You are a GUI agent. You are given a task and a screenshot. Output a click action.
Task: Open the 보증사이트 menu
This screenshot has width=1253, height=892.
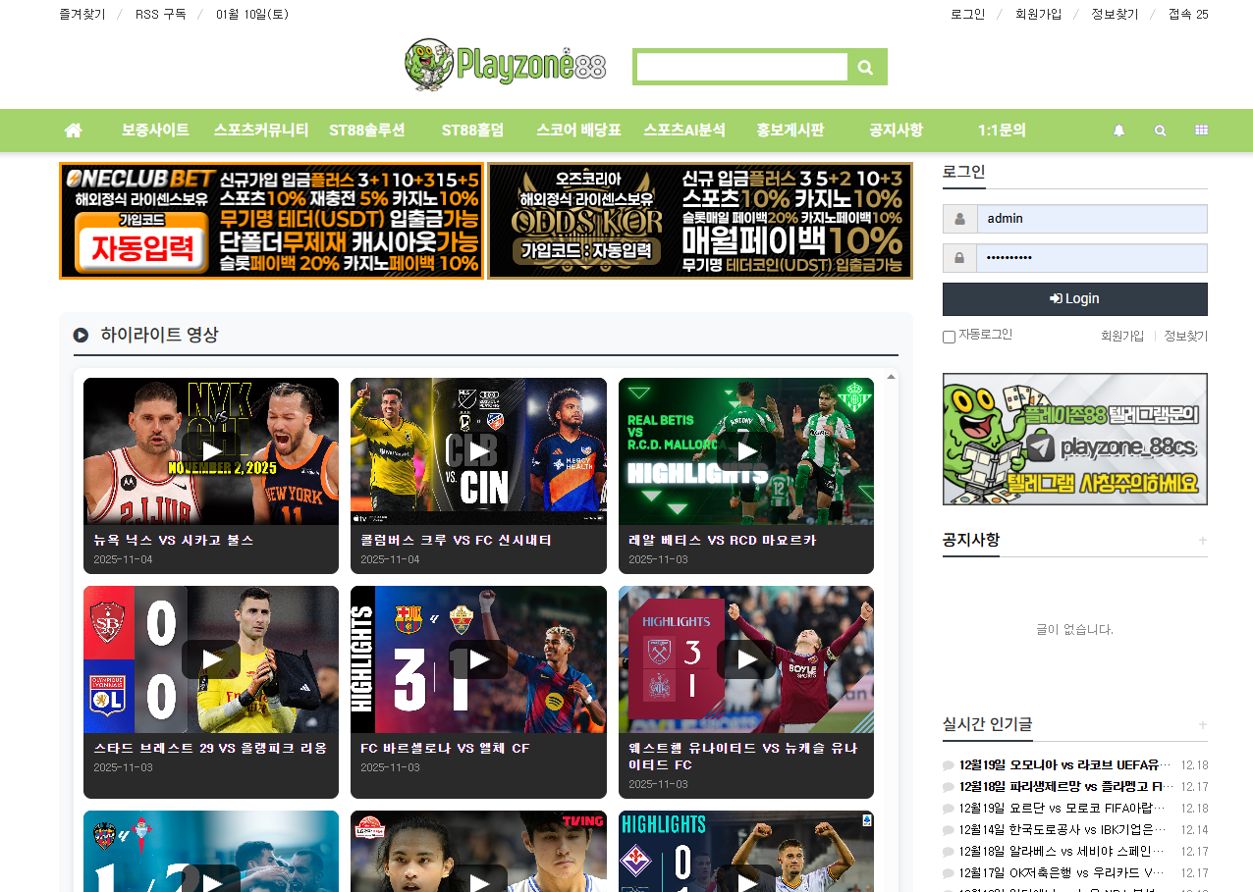[x=155, y=131]
